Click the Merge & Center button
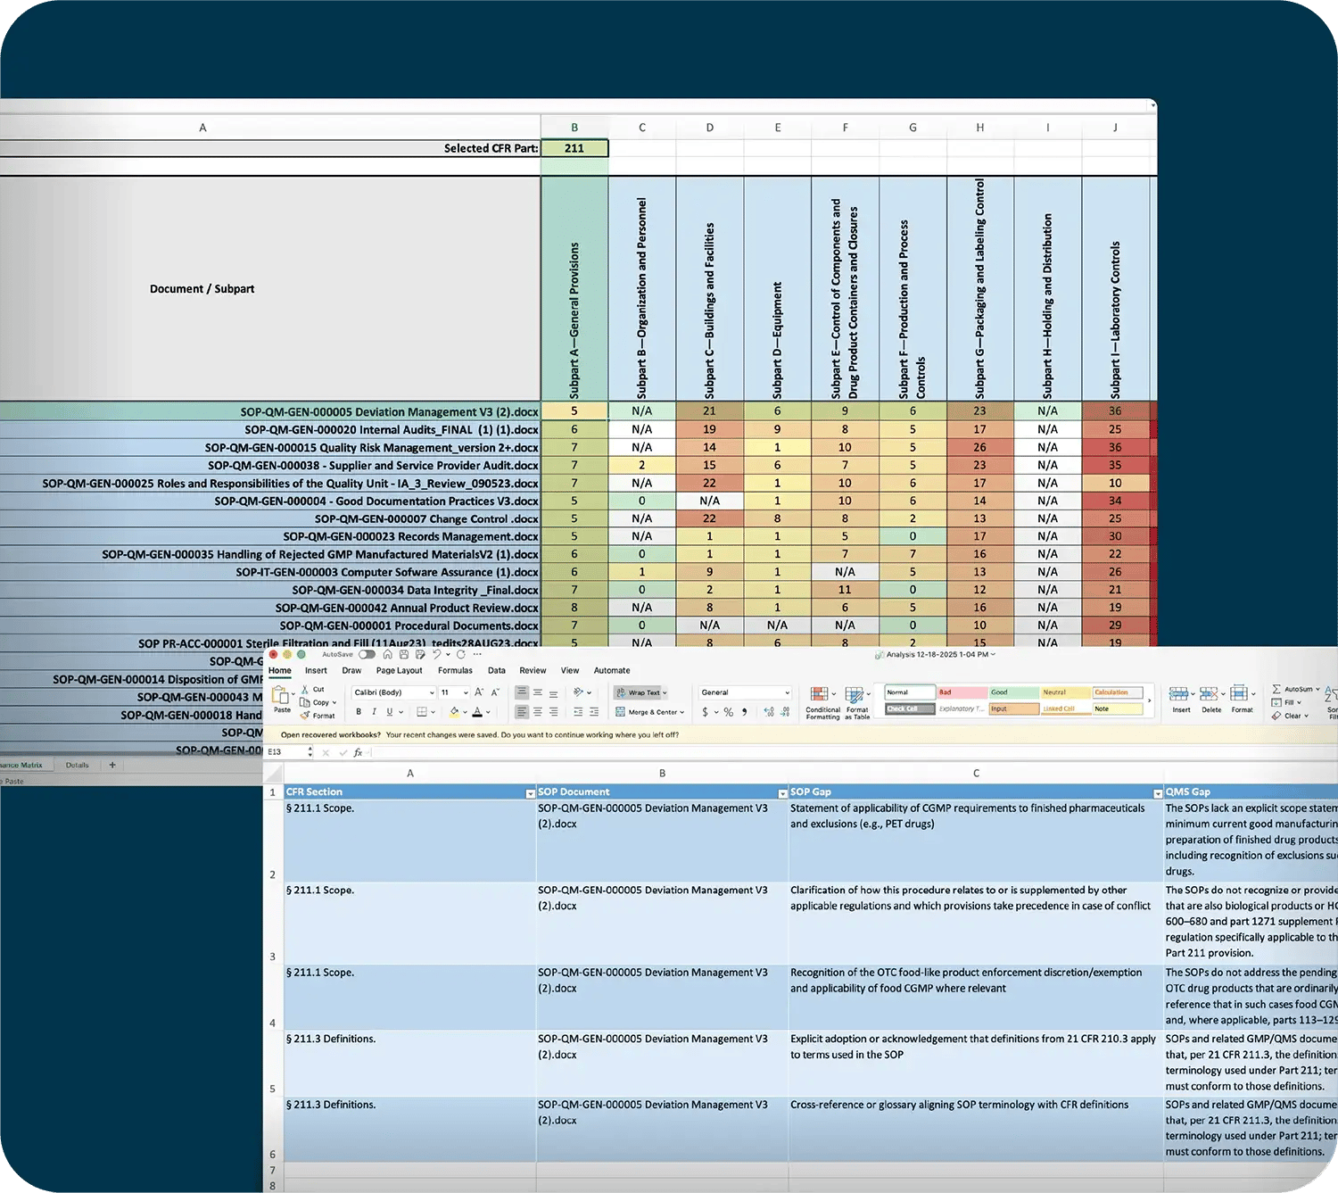Viewport: 1338px width, 1193px height. coord(650,712)
